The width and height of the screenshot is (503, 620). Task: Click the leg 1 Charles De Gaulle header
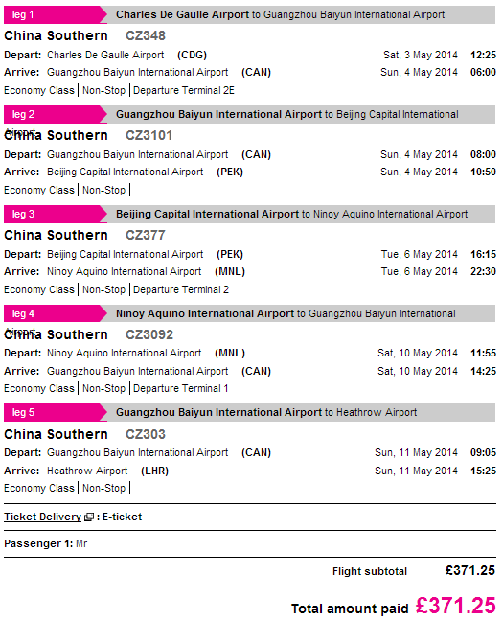pyautogui.click(x=280, y=14)
